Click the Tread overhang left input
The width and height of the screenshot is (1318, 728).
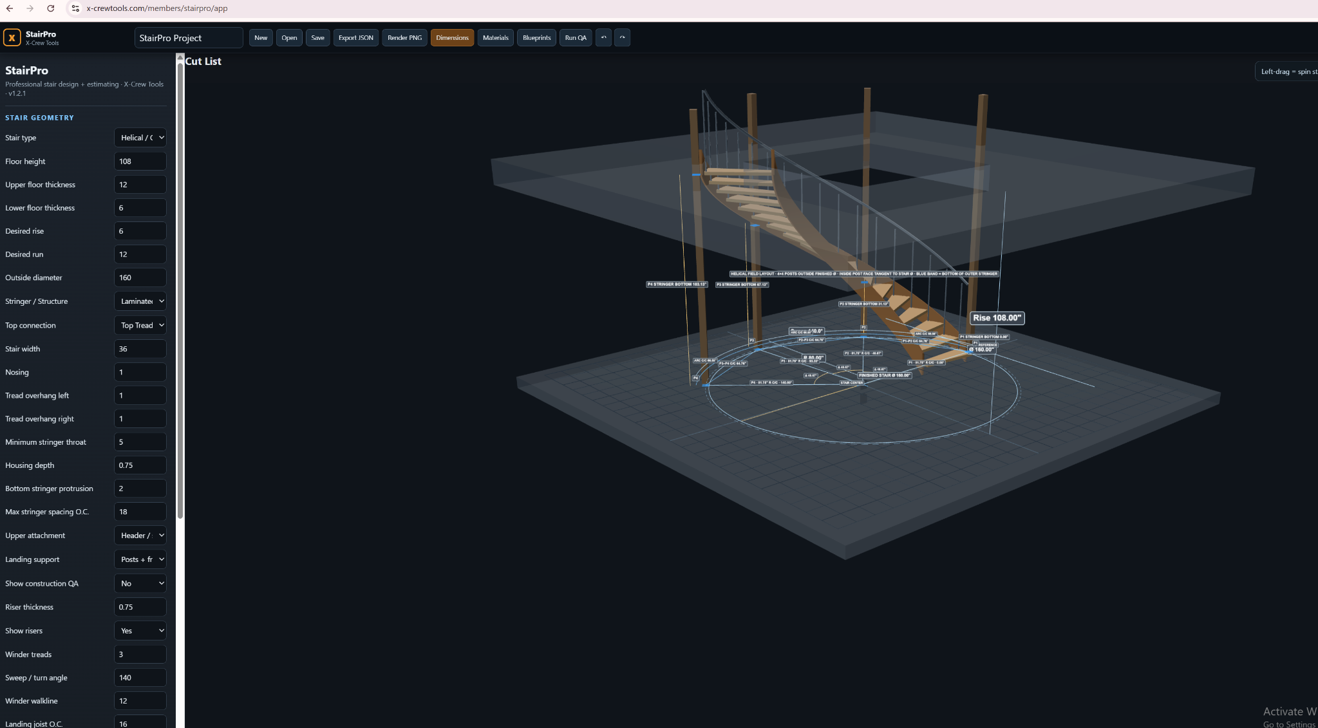tap(140, 395)
